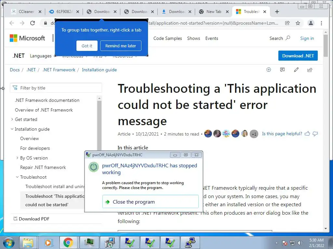Click the sidebar tree scrollbar
Image resolution: width=333 pixels, height=249 pixels.
tap(99, 125)
